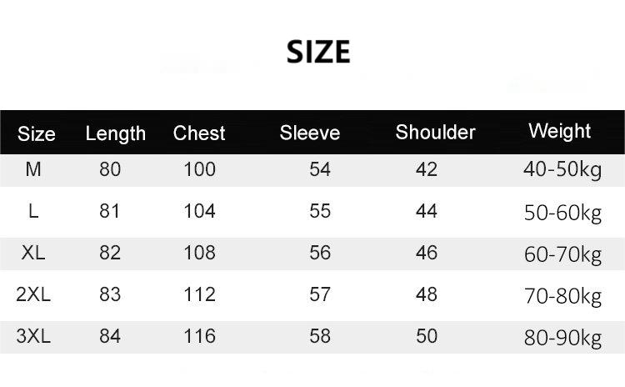Click the Length column header
Viewport: 625px width, 387px height.
(116, 133)
